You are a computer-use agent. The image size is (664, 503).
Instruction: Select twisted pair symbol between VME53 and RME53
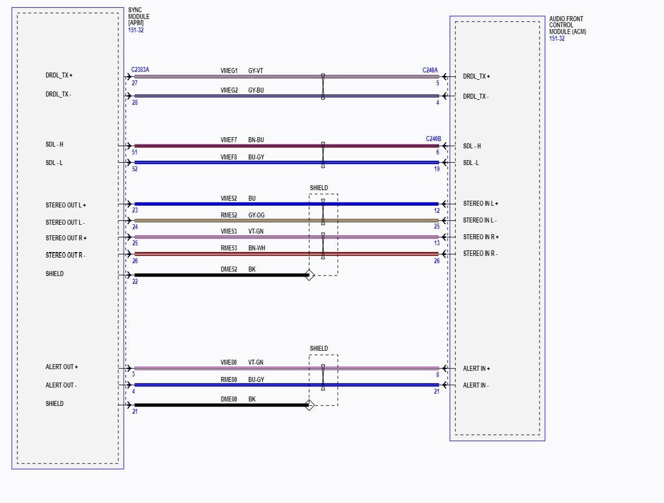point(323,246)
